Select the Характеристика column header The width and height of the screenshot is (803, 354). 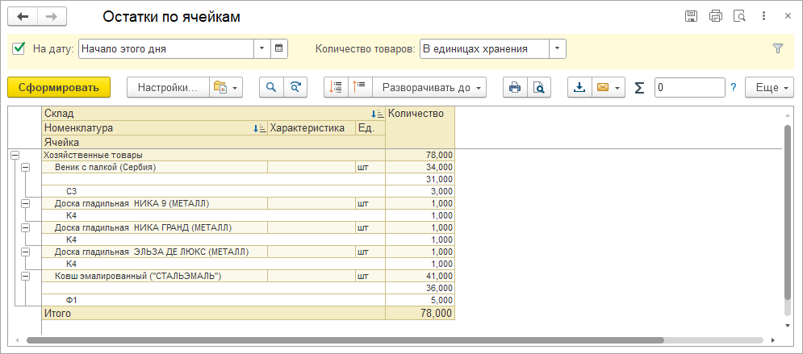312,128
